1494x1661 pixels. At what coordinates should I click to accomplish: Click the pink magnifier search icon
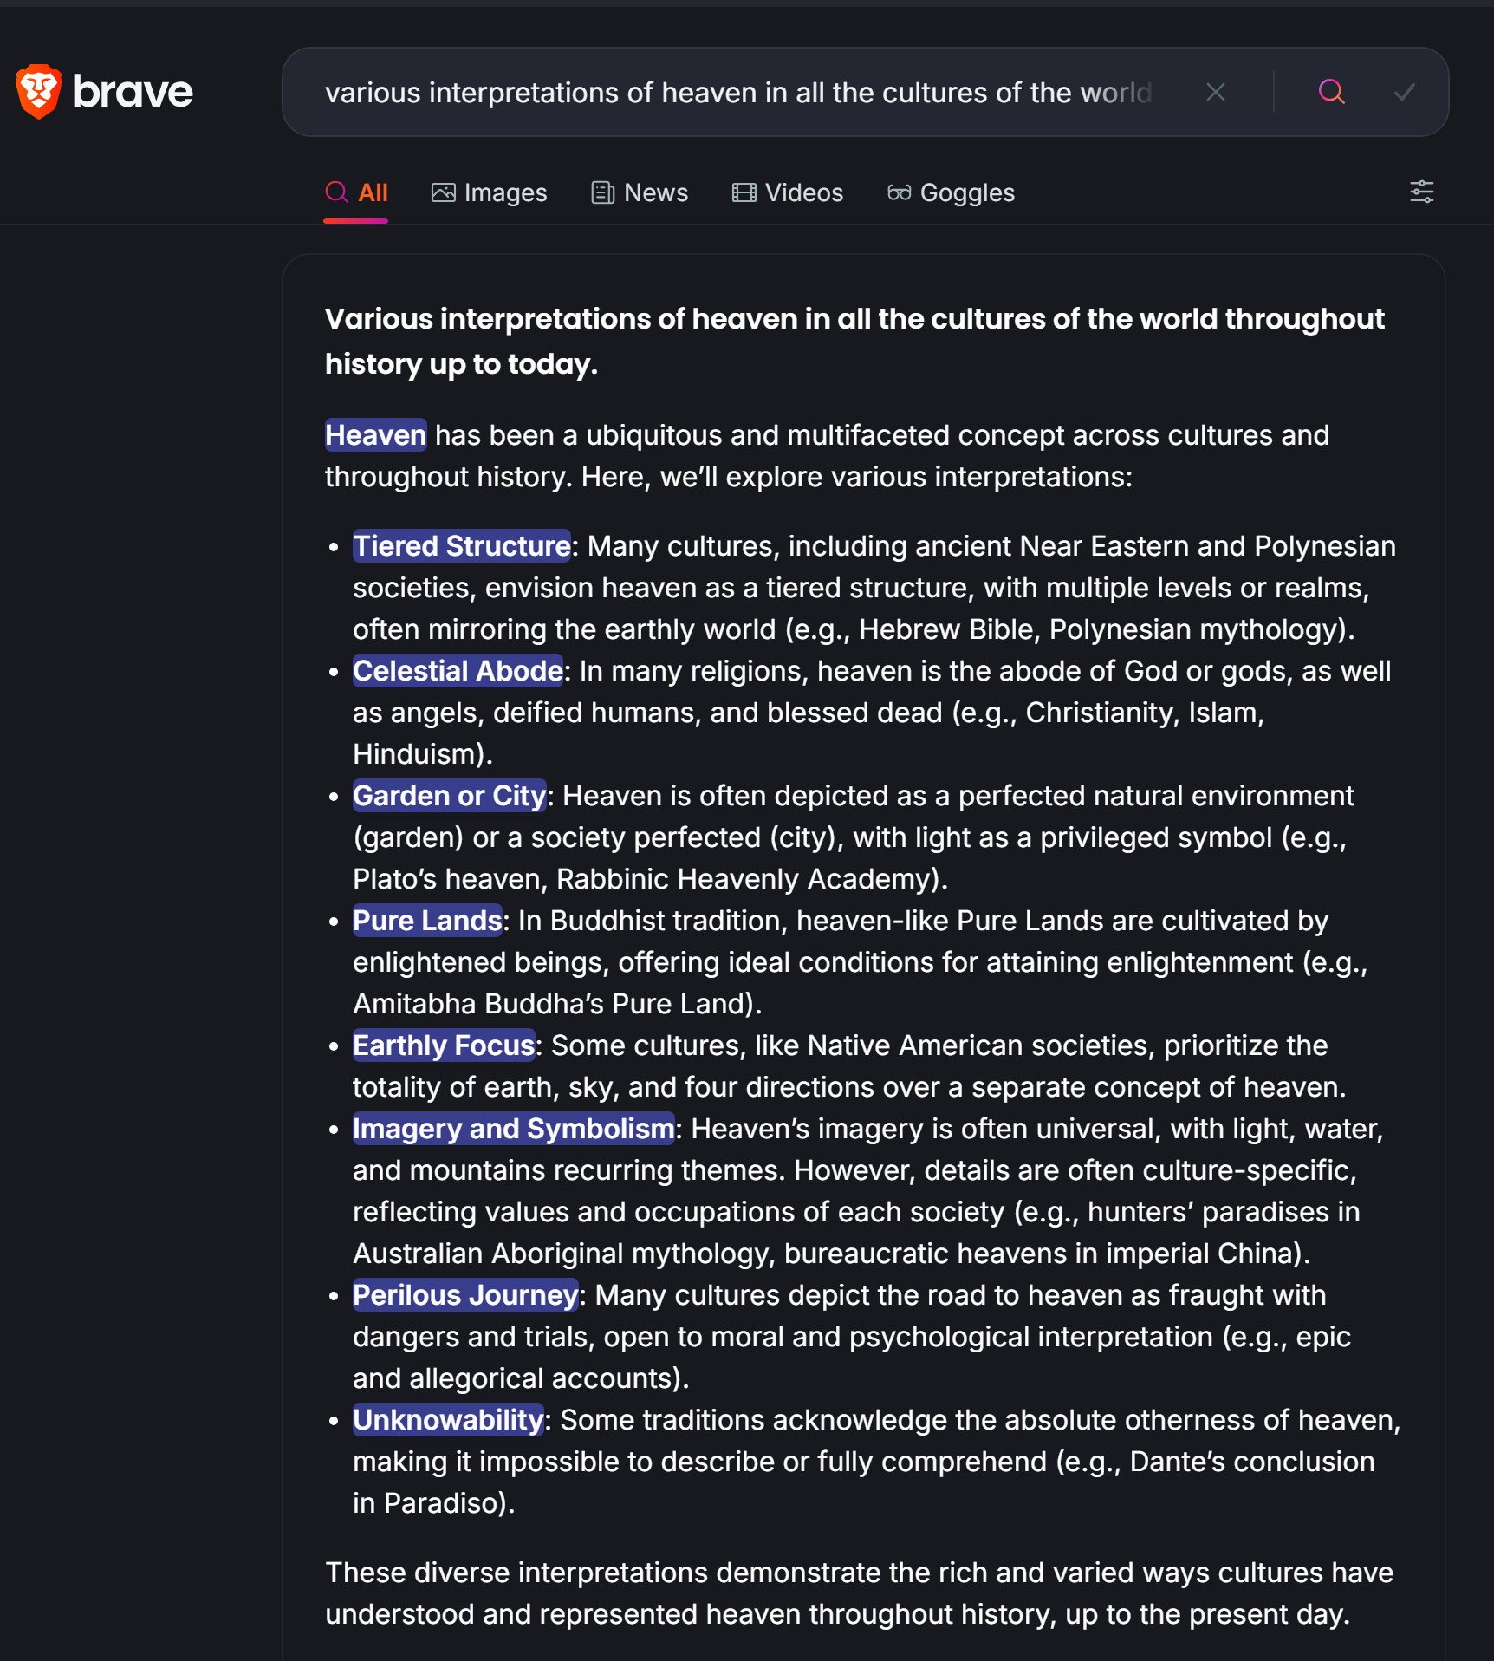(1332, 92)
